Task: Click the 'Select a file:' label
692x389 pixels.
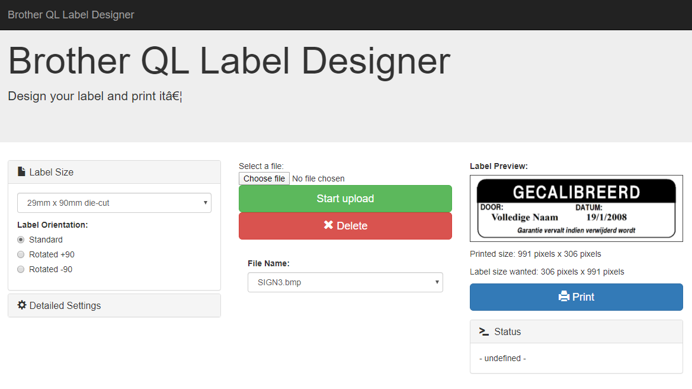Action: click(x=261, y=166)
